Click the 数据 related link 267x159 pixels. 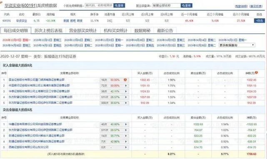coord(66,21)
